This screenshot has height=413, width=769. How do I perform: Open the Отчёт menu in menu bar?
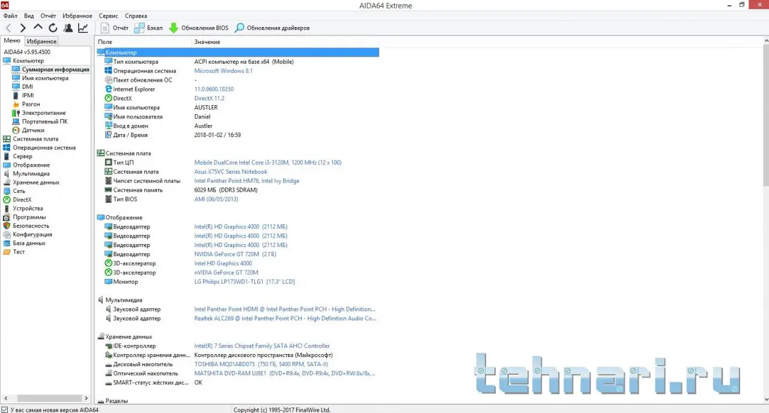coord(48,16)
